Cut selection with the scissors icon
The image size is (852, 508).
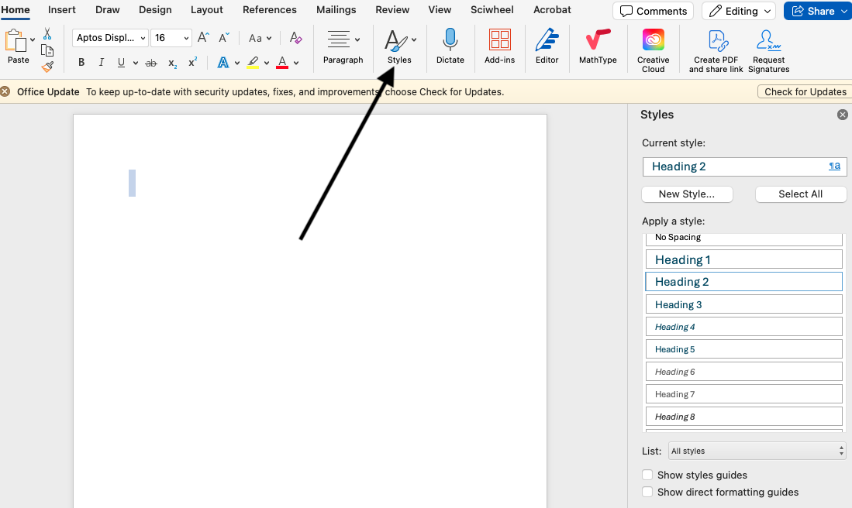pyautogui.click(x=47, y=34)
